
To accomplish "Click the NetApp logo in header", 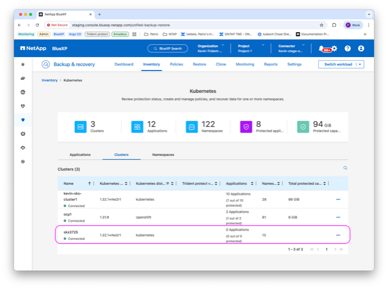I will tap(33, 48).
